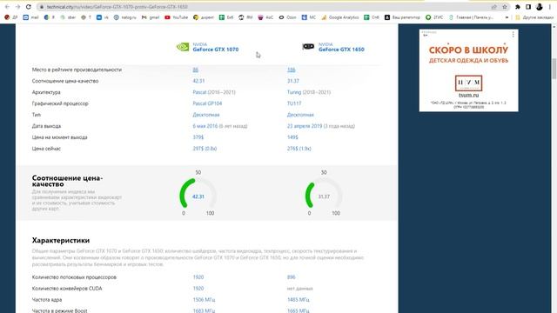The width and height of the screenshot is (557, 313).
Task: Click the Соотношение цена-качество heading
Action: coord(68,181)
